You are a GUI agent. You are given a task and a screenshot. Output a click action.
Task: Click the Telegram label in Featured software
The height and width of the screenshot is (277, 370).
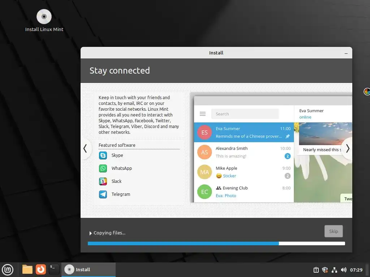click(121, 194)
